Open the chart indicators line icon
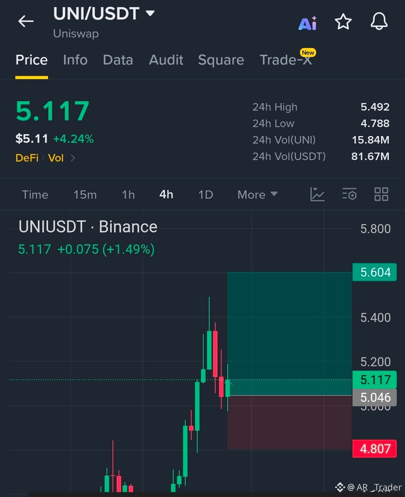The image size is (405, 497). pos(317,194)
